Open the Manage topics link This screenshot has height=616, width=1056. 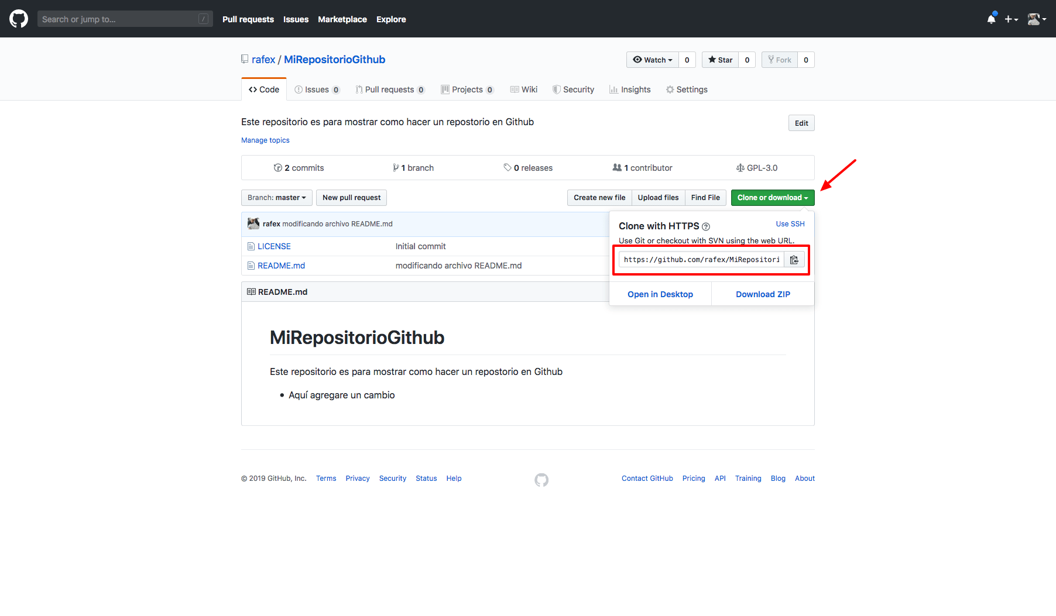point(265,140)
